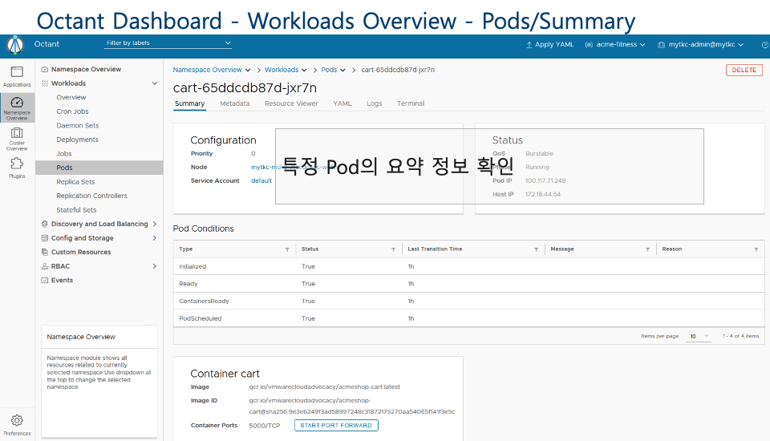770x441 pixels.
Task: Click the Workloads breadcrumb link
Action: click(x=282, y=71)
